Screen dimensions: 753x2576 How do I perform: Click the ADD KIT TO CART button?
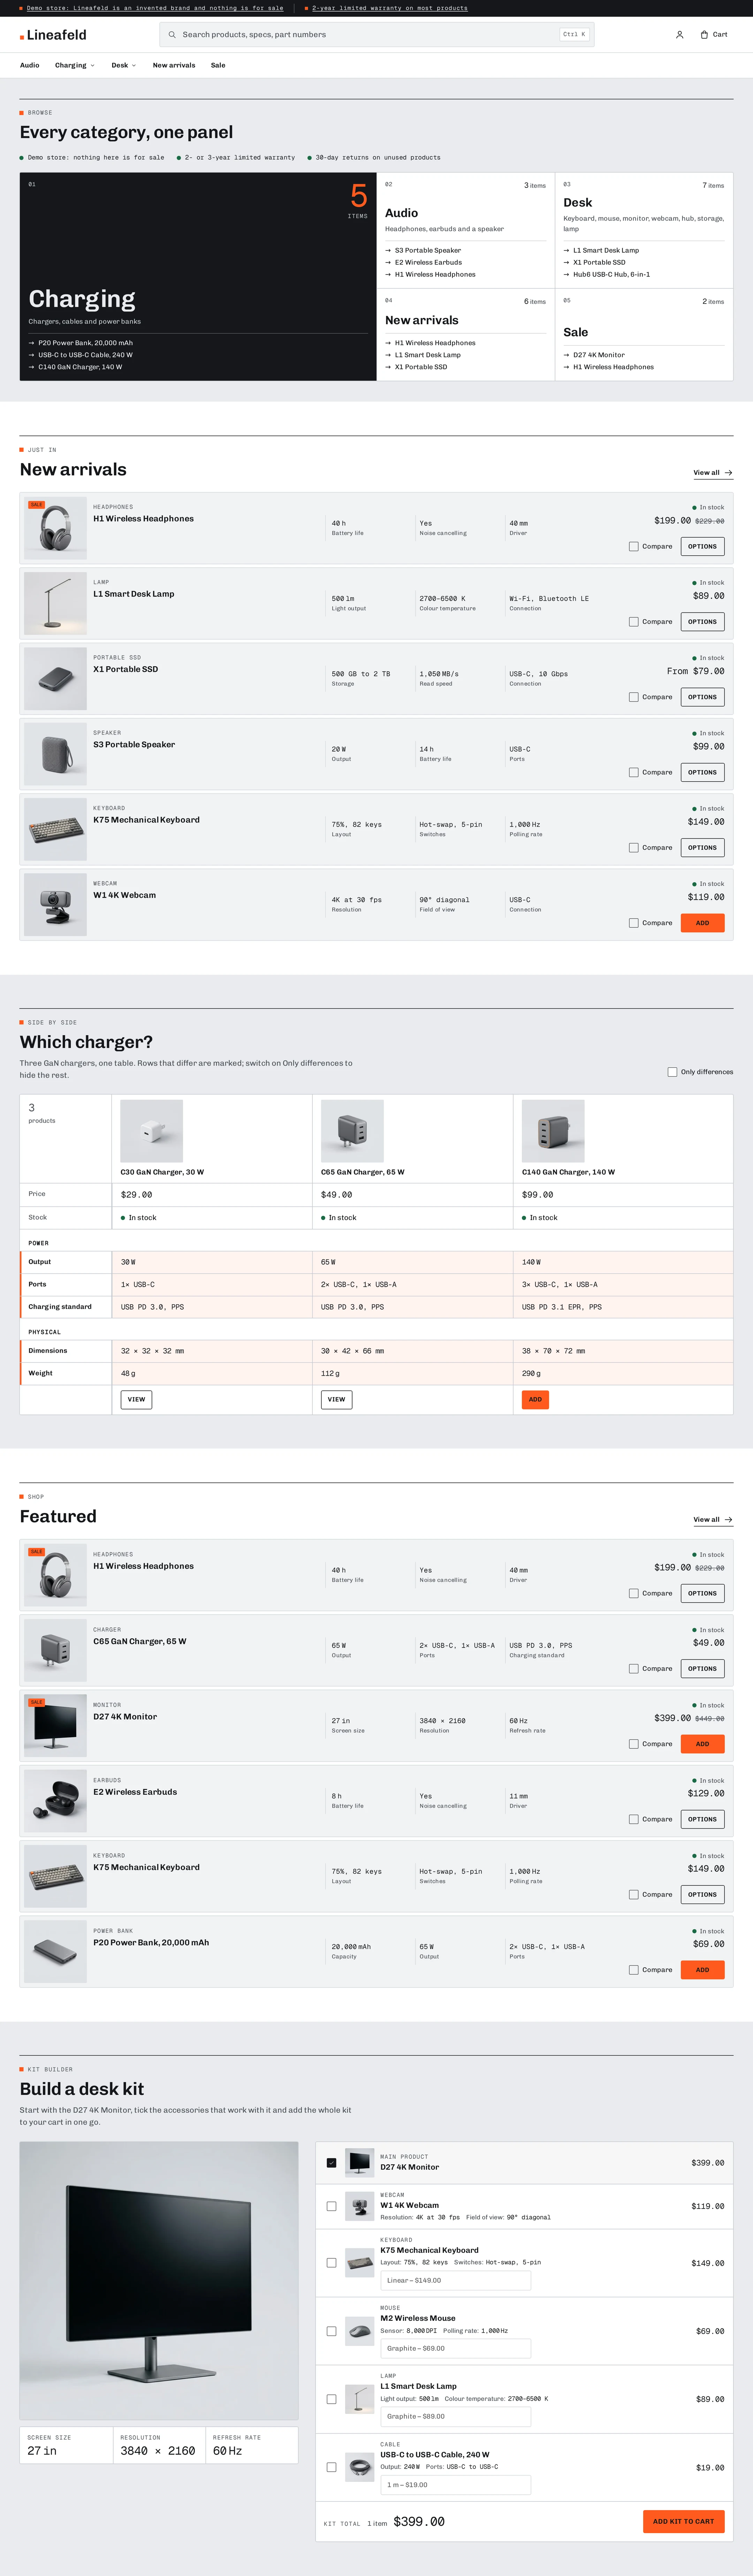[x=684, y=2521]
